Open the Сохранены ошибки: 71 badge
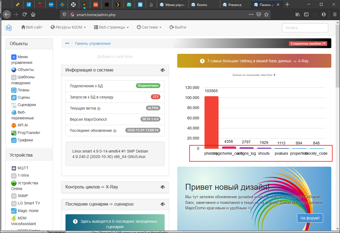The width and height of the screenshot is (340, 233). pyautogui.click(x=308, y=44)
